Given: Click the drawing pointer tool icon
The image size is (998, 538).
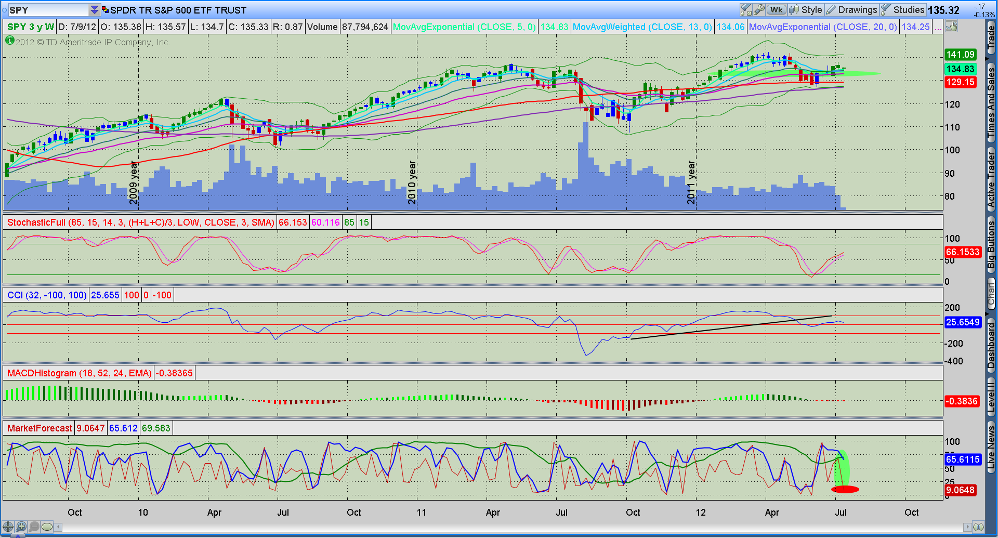Looking at the screenshot, I should 952,27.
